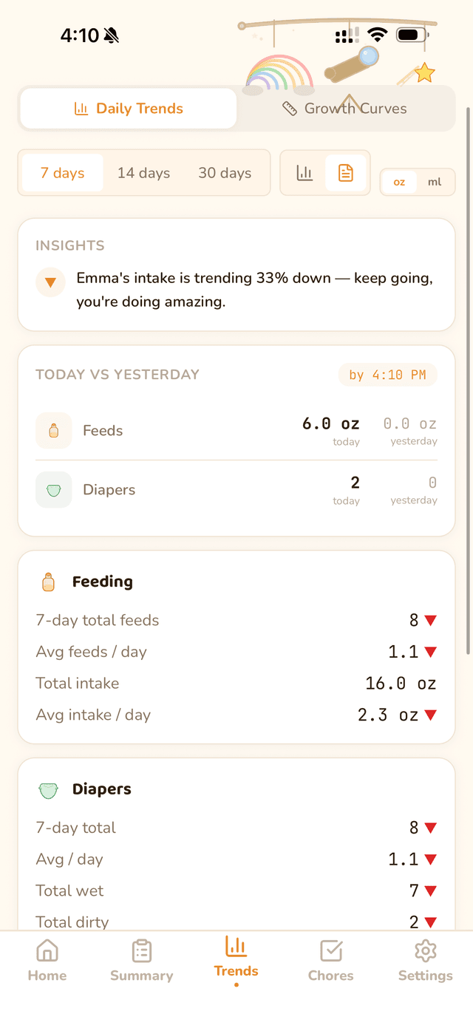Select the 30 days range
The height and width of the screenshot is (1028, 473).
point(225,173)
